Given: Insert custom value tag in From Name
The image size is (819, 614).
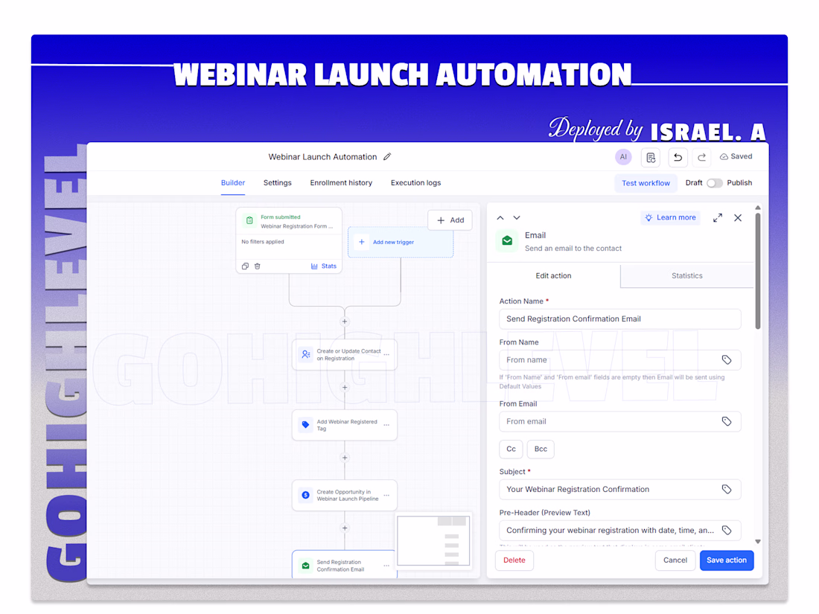Looking at the screenshot, I should [x=727, y=359].
